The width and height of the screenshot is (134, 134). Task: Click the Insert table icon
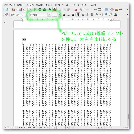[100, 10]
